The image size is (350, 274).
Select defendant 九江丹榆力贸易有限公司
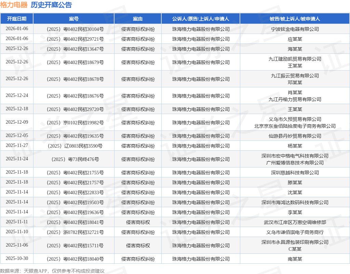tap(295, 99)
